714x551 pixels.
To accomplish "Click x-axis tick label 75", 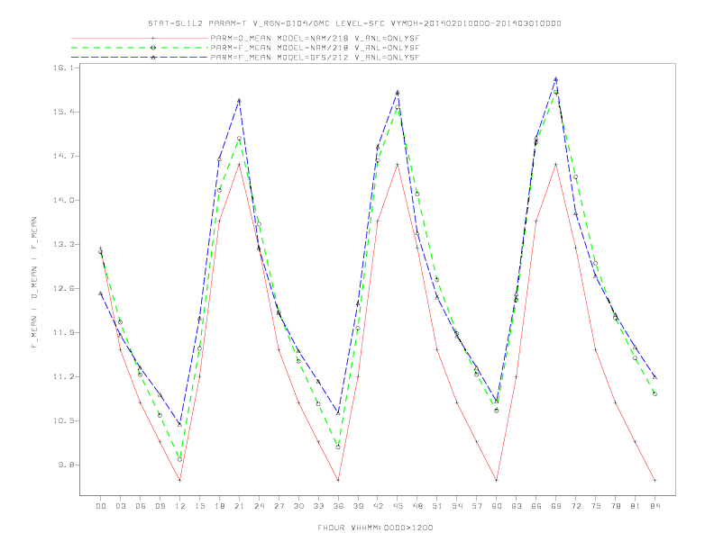I will pyautogui.click(x=596, y=506).
